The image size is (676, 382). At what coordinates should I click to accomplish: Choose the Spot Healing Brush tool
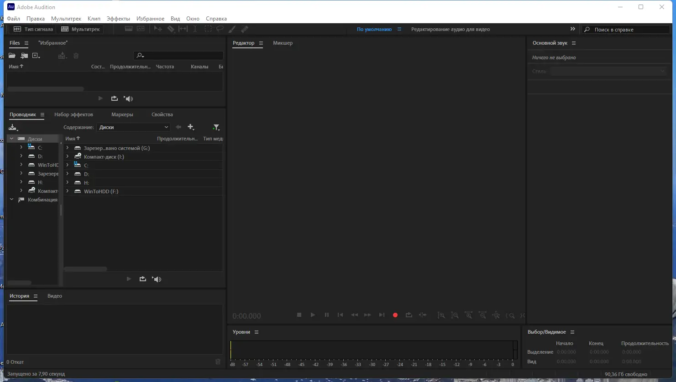pos(245,29)
